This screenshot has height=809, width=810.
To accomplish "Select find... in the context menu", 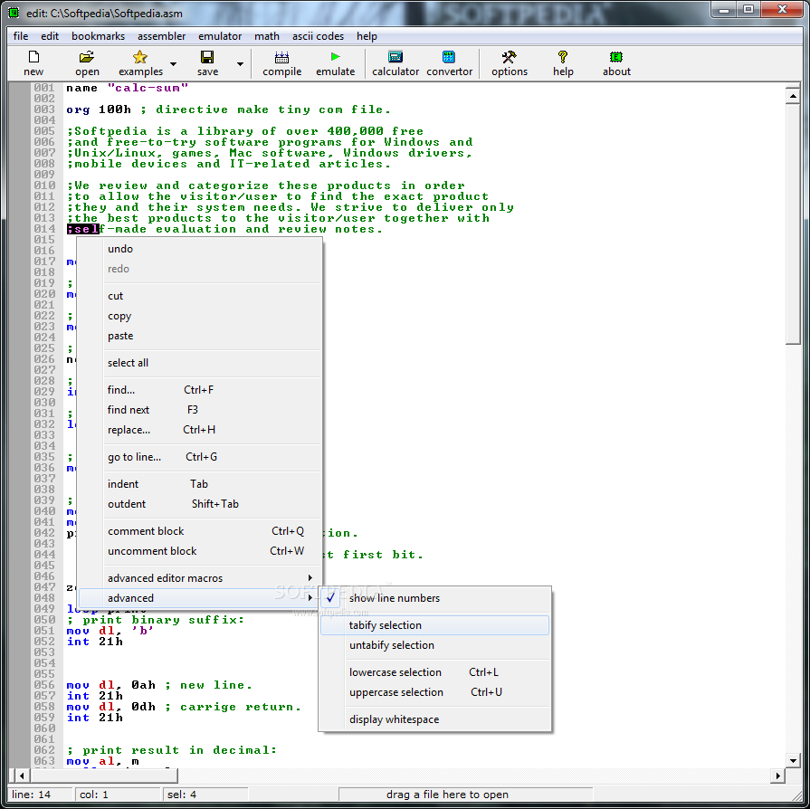I will coord(200,390).
